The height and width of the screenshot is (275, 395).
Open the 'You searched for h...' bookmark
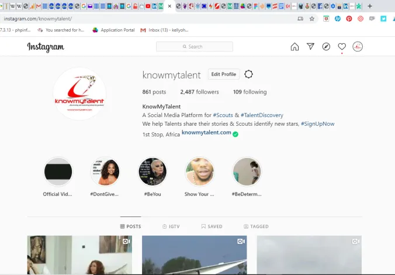[61, 30]
